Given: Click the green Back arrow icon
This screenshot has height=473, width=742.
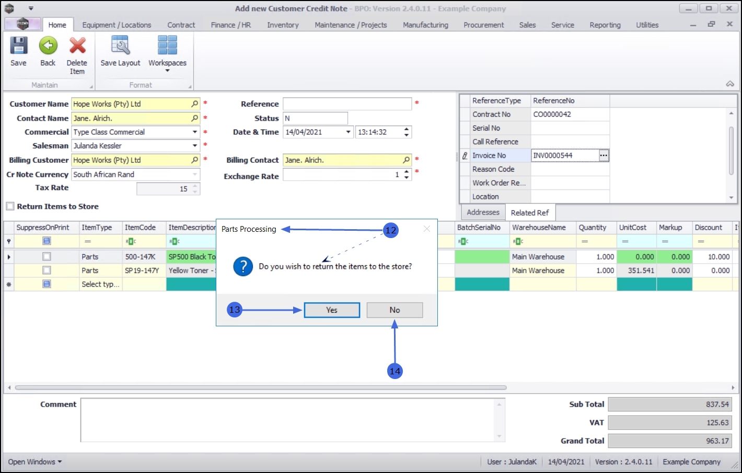Looking at the screenshot, I should click(48, 46).
